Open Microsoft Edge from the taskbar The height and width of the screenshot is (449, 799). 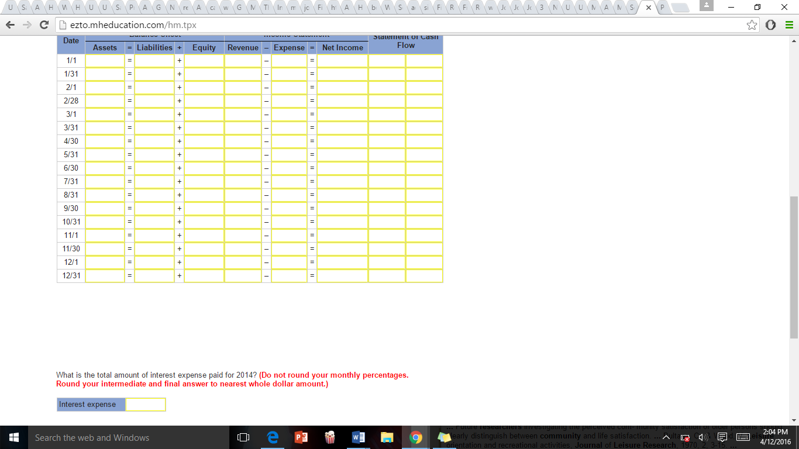point(272,437)
